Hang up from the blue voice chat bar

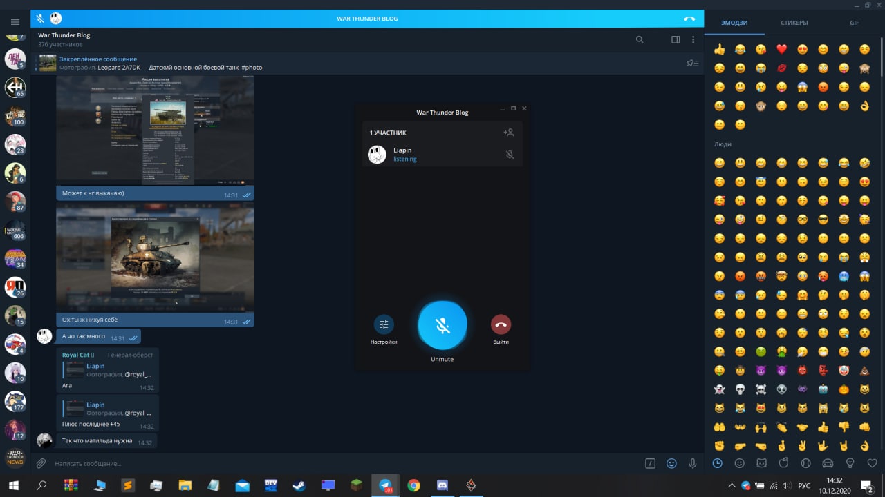coord(689,19)
